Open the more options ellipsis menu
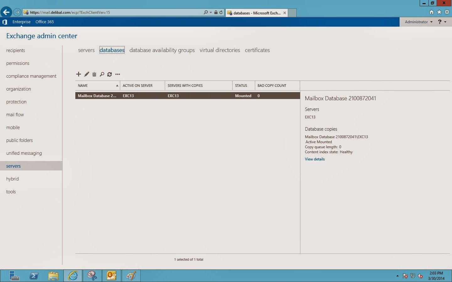452x282 pixels. (x=118, y=74)
